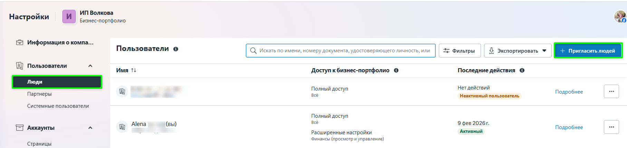Focus the user search field
The height and width of the screenshot is (148, 627).
tap(344, 51)
